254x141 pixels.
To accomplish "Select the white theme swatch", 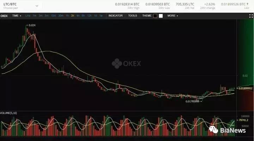I will (x=161, y=16).
